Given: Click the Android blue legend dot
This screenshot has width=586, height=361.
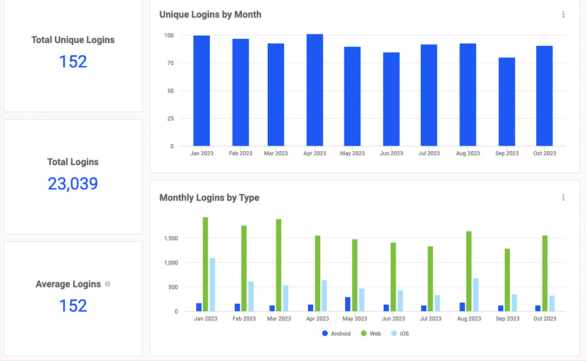Looking at the screenshot, I should [325, 333].
